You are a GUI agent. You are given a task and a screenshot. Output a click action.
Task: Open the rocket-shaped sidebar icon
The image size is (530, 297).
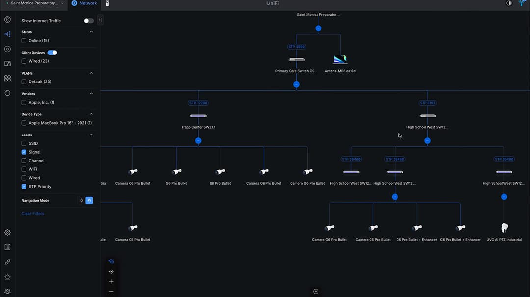[7, 262]
